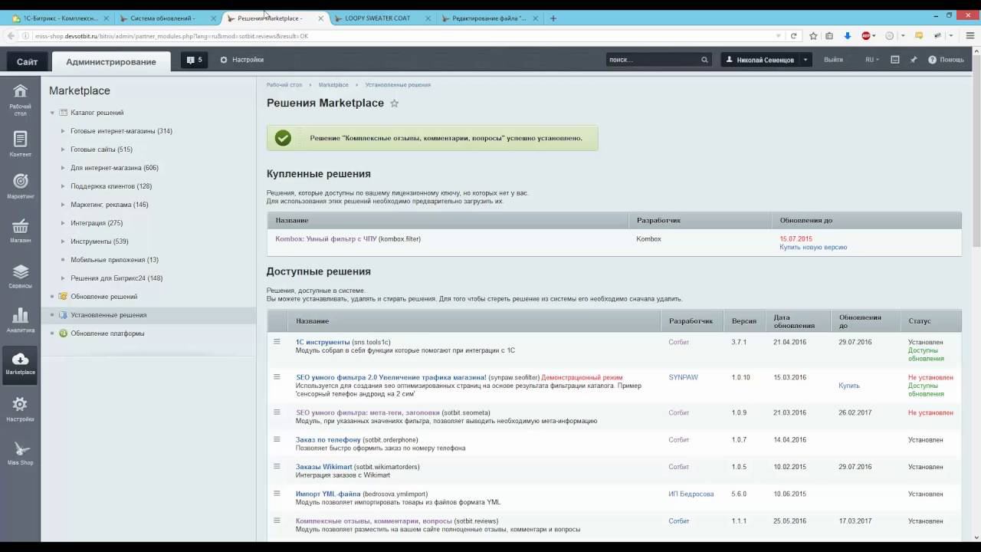Open row menu for Комплексные отзывы
The height and width of the screenshot is (552, 981).
277,521
